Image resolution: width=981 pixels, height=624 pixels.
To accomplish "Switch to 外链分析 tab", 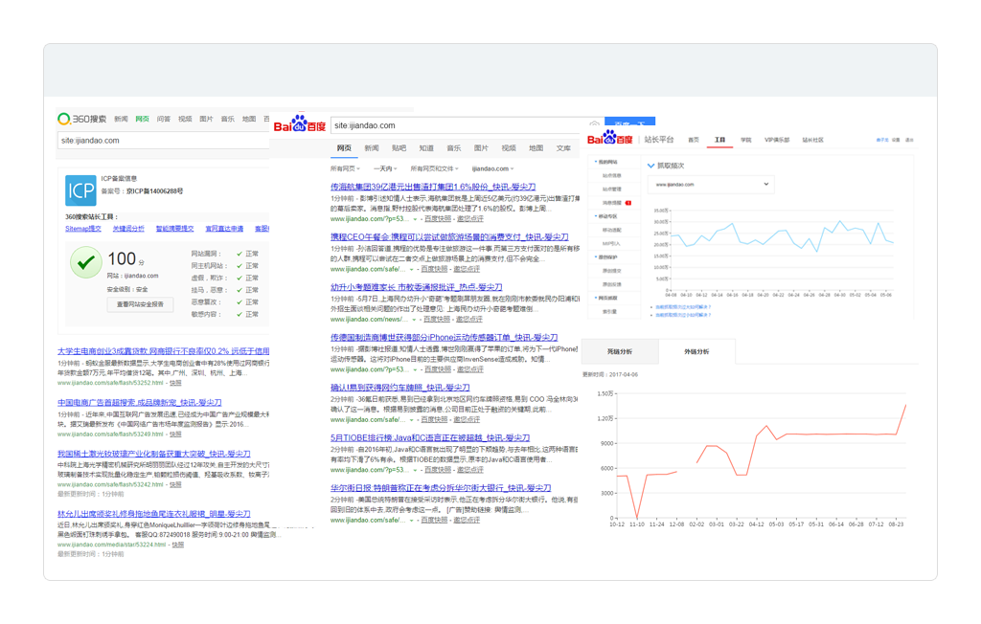I will (x=696, y=352).
